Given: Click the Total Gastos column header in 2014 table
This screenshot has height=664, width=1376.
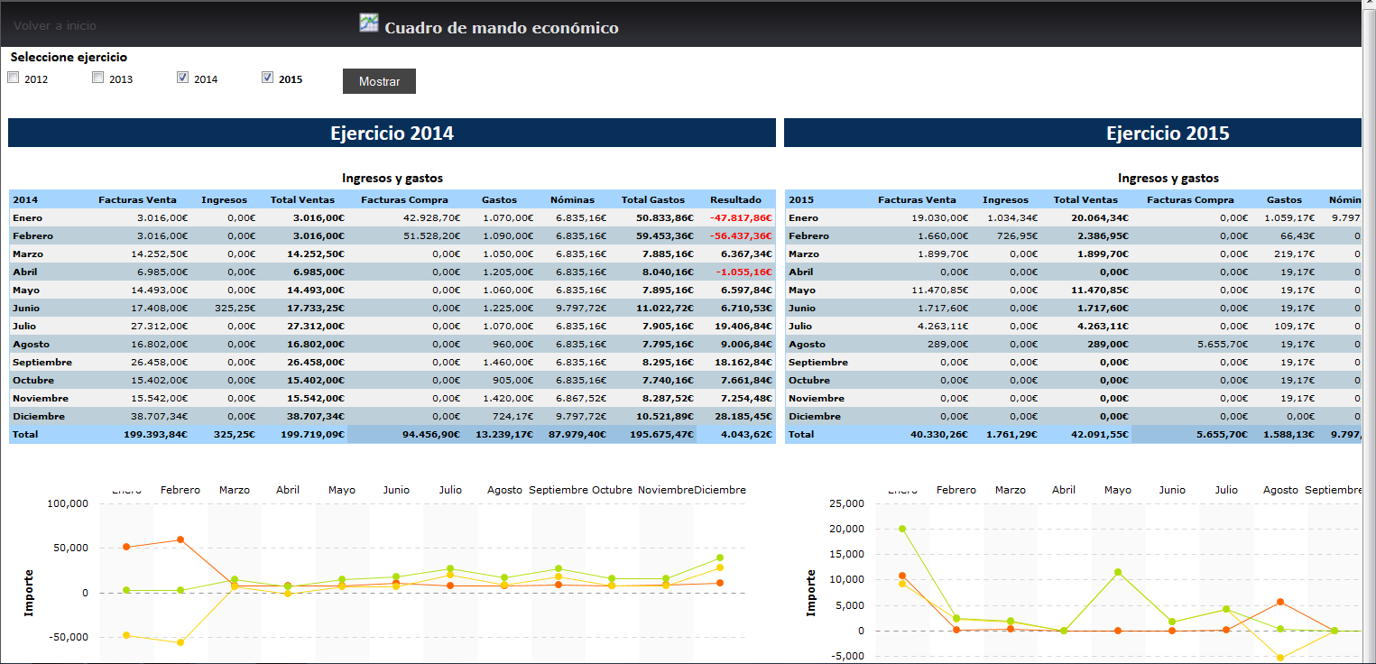Looking at the screenshot, I should (x=652, y=199).
